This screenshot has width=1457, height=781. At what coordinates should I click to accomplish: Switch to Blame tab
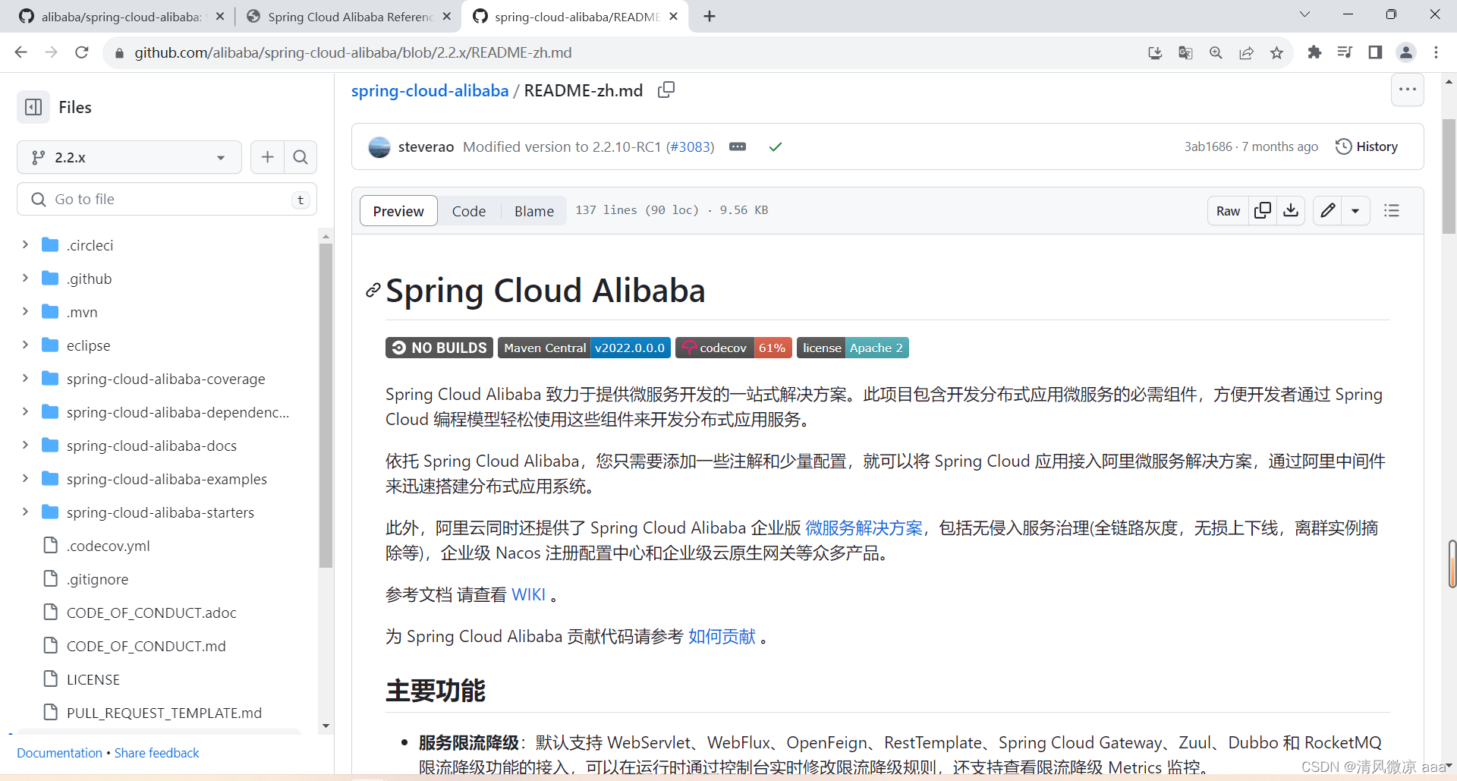534,211
